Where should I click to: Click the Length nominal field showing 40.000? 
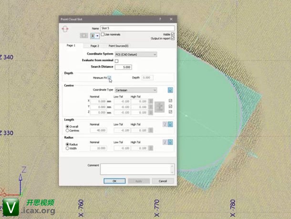pos(98,130)
